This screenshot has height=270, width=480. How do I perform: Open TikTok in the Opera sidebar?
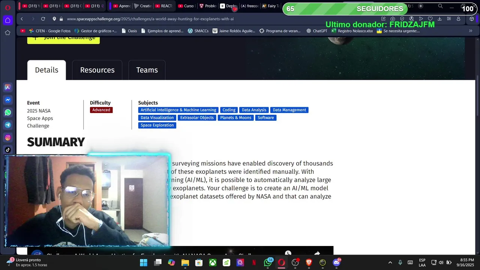coord(7,150)
